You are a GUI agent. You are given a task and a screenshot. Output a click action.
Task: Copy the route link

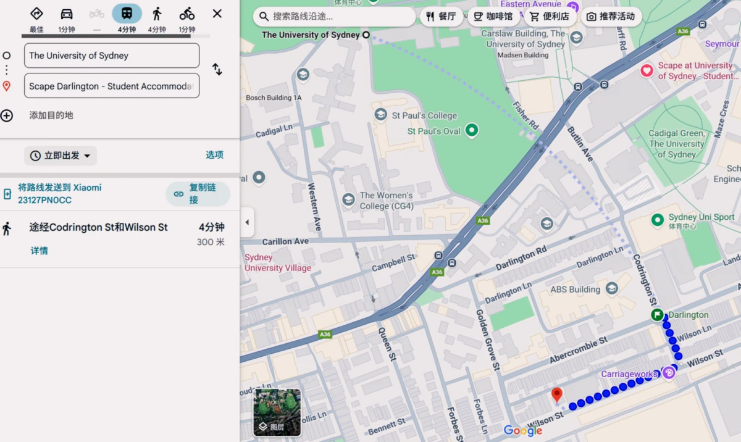[198, 194]
